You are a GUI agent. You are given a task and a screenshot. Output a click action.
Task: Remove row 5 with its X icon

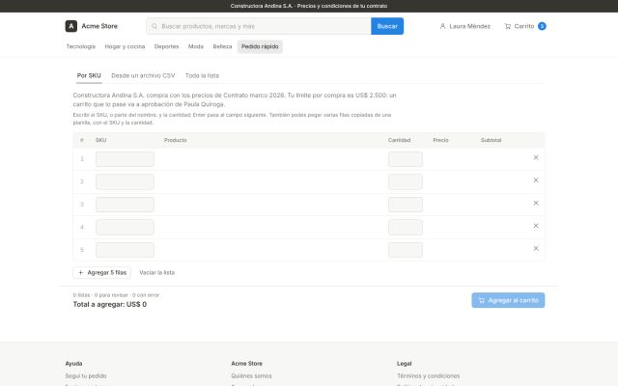pyautogui.click(x=536, y=249)
